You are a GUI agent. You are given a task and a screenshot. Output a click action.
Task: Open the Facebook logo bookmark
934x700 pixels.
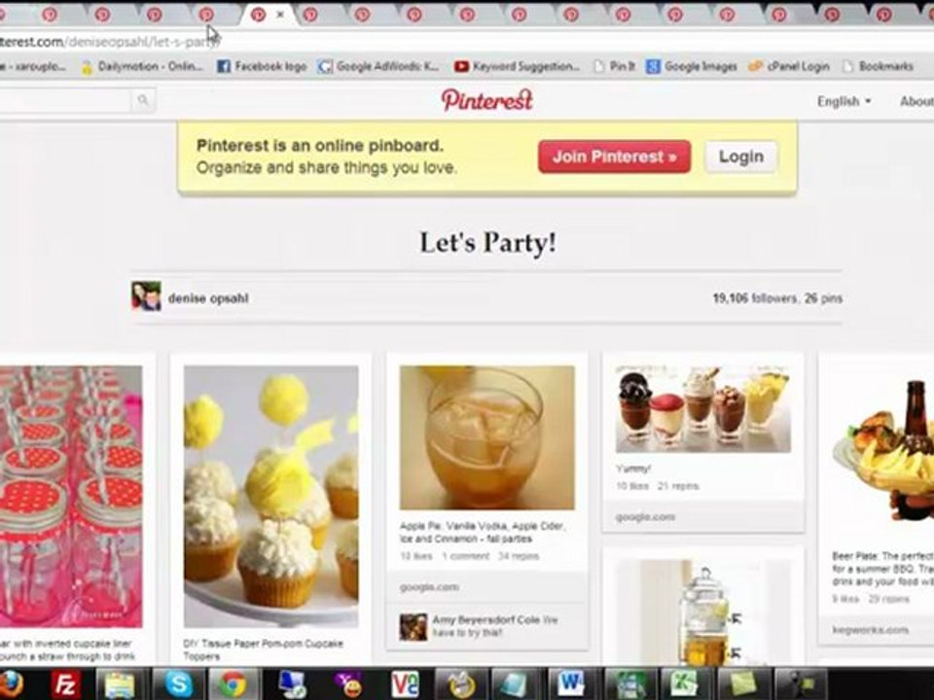[x=262, y=66]
